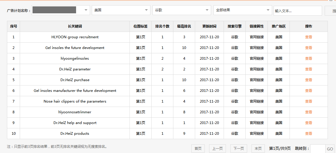
Task: Select keyword Dr.HeiZ purchase
Action: tap(75, 80)
